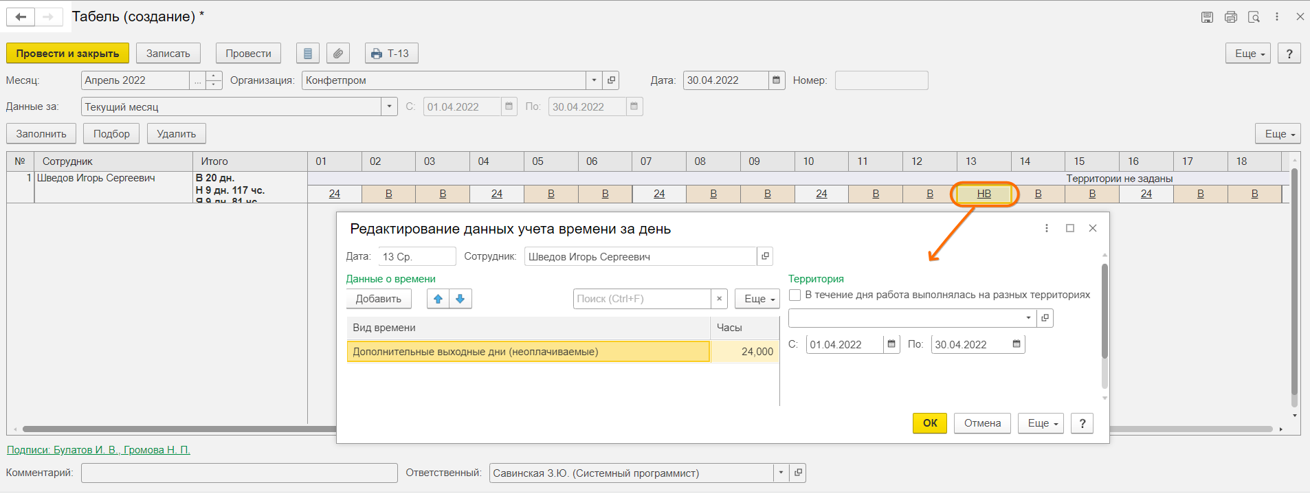
Task: Move the time row up with blue arrow
Action: (438, 299)
